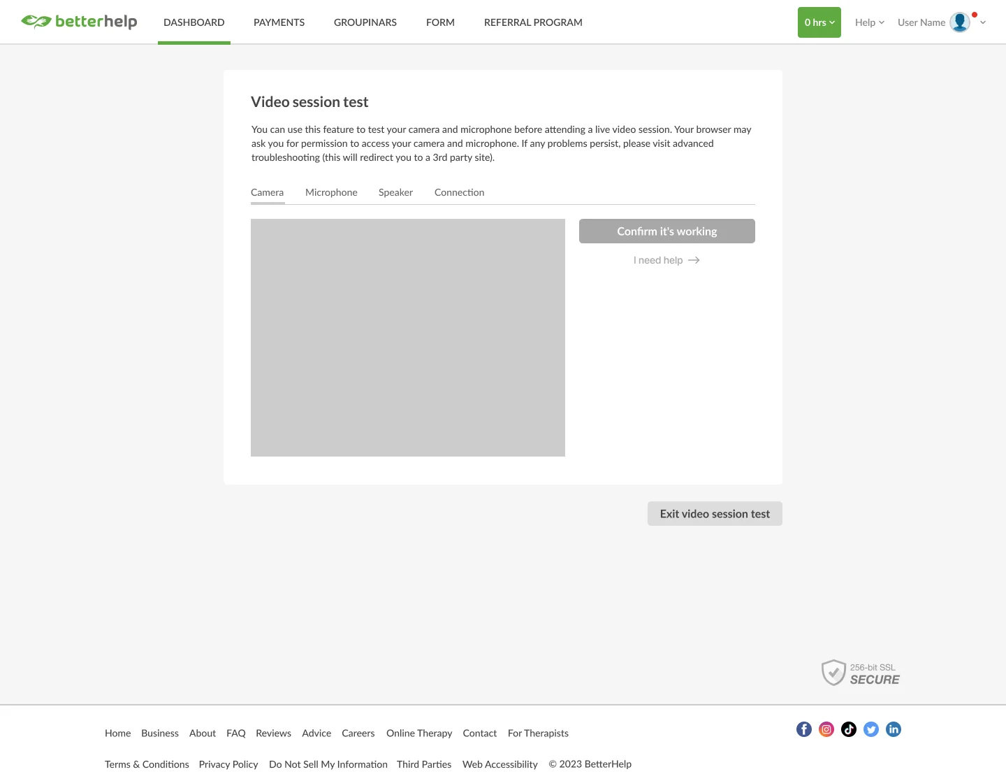Screen dimensions: 1006x781
Task: Click Exit video session test button
Action: click(715, 514)
